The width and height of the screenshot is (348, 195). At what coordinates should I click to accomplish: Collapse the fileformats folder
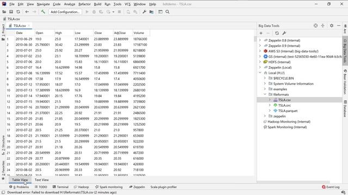265,94
